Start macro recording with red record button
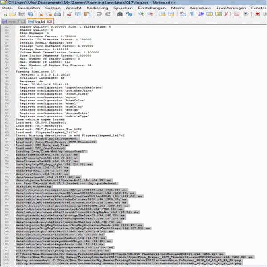This screenshot has height=267, width=267. coord(257,14)
